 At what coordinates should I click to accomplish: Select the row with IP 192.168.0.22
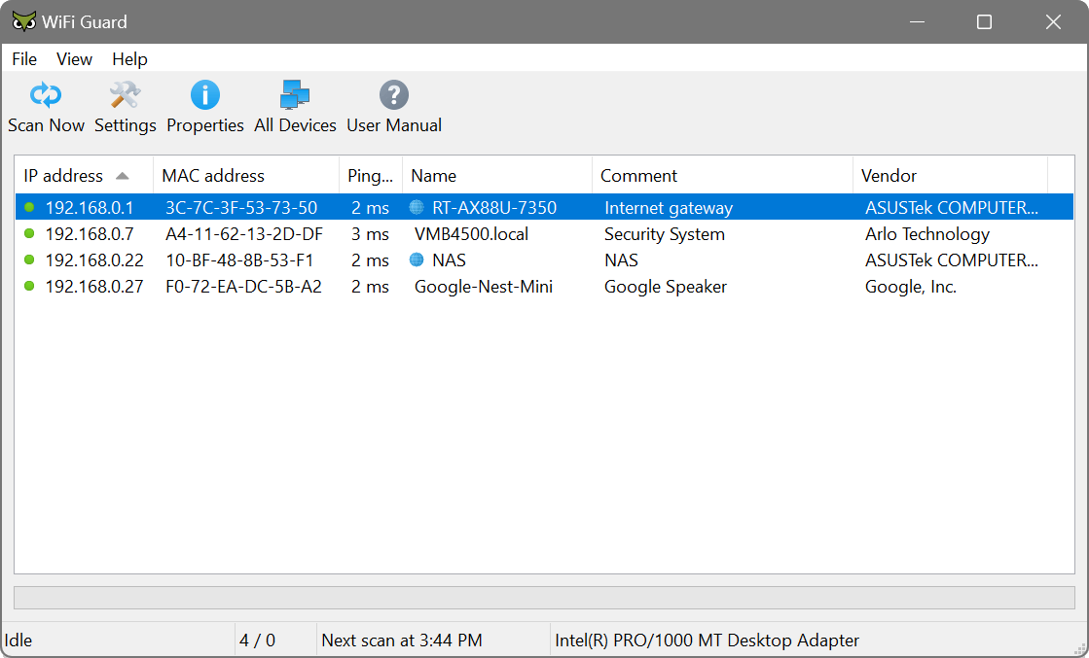(x=545, y=260)
